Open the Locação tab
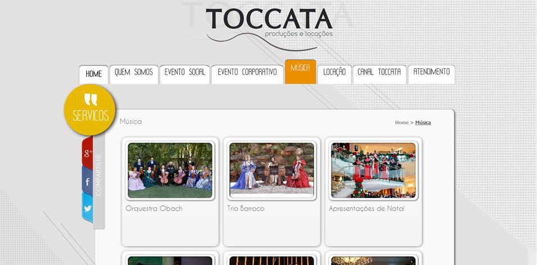This screenshot has width=537, height=265. click(x=334, y=74)
